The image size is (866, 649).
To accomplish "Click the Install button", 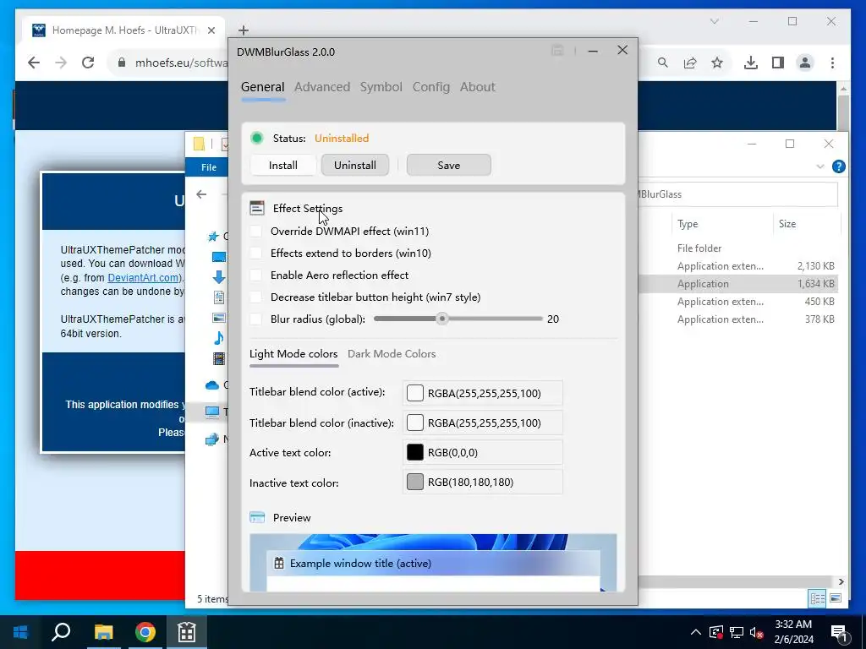I will [x=282, y=165].
